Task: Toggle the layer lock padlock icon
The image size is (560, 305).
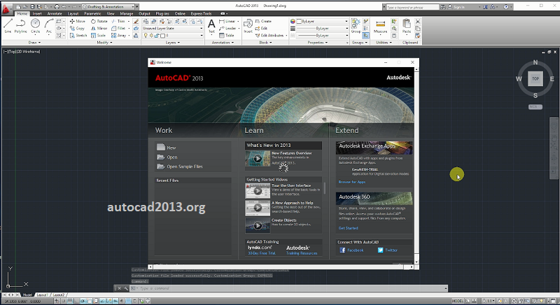Action: coord(157,35)
